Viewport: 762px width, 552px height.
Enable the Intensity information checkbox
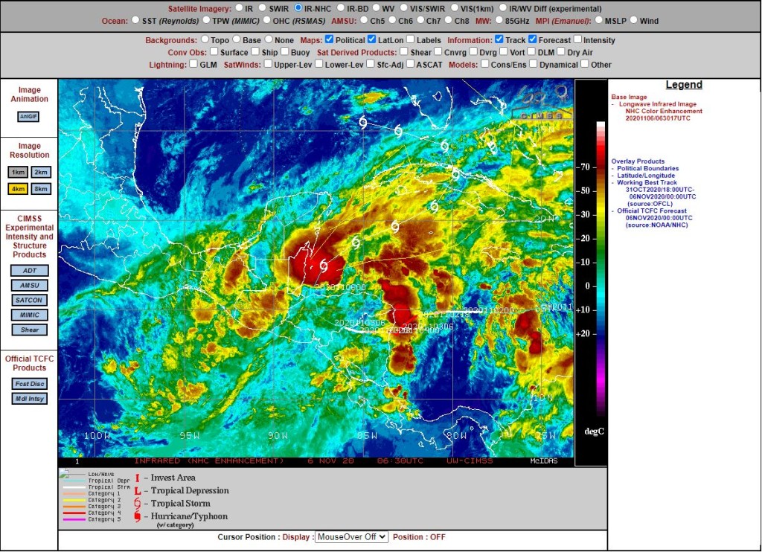click(x=577, y=39)
